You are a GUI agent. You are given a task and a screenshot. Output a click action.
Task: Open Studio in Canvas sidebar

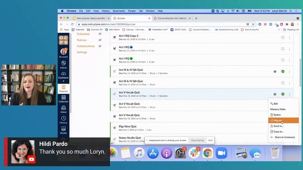[x=63, y=130]
